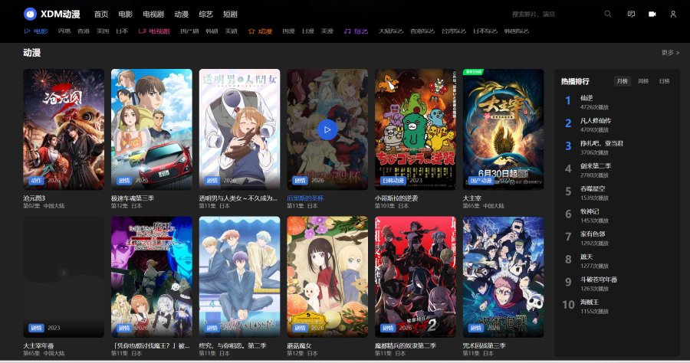Image resolution: width=690 pixels, height=363 pixels.
Task: Open the 沧元图3 poster thumbnail
Action: [x=64, y=129]
